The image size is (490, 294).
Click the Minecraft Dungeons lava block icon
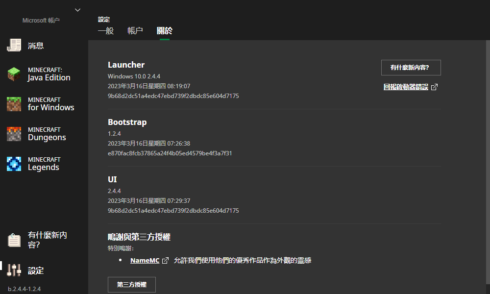tap(14, 134)
